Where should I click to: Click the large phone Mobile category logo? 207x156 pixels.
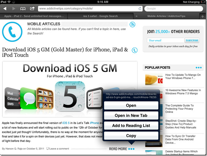click(12, 32)
